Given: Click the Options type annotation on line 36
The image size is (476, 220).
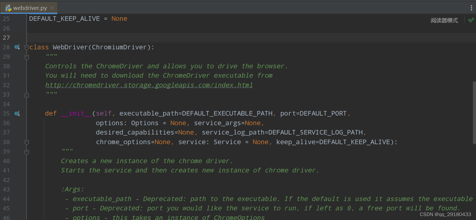Looking at the screenshot, I should 145,123.
